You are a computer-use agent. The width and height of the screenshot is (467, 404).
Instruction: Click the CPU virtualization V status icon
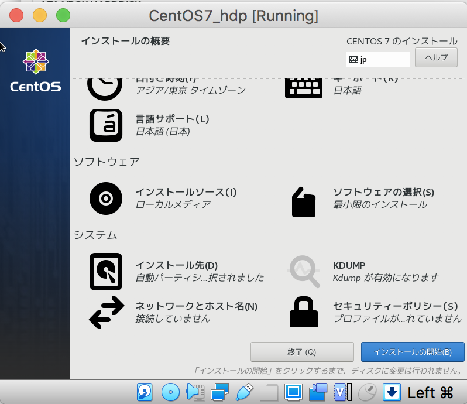click(342, 392)
